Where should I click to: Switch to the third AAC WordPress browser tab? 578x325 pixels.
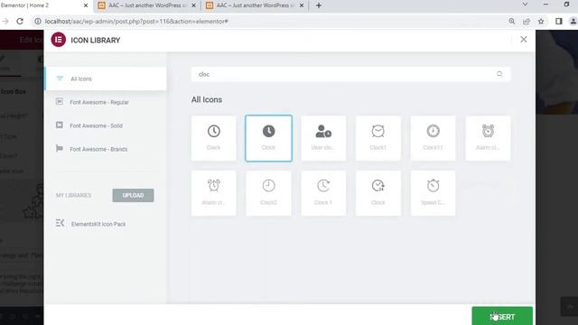tap(255, 5)
